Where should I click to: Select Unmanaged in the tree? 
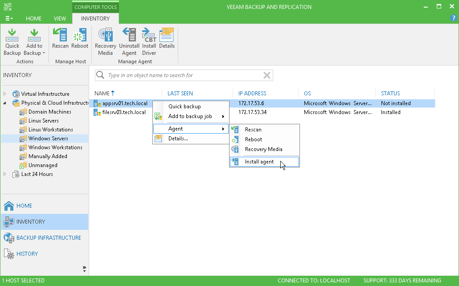(43, 165)
